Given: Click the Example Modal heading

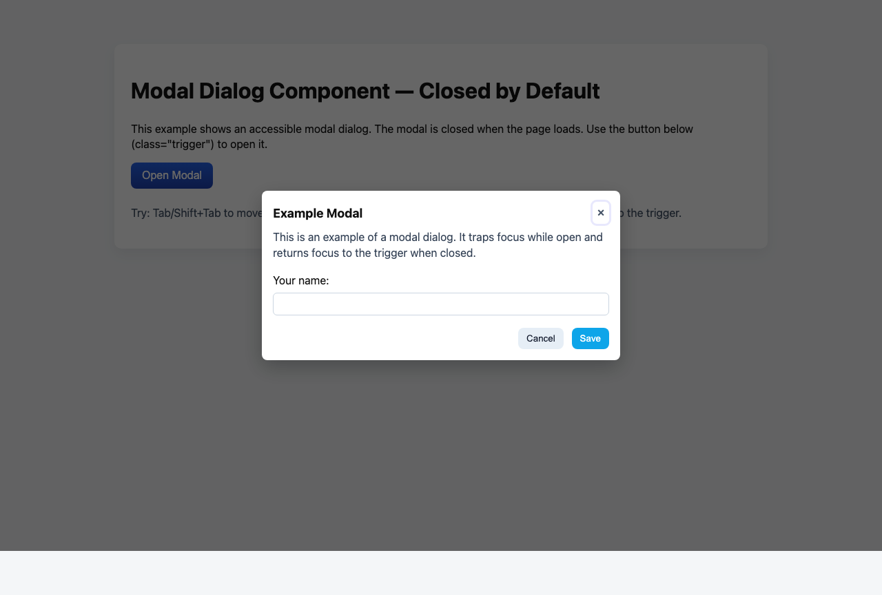Looking at the screenshot, I should coord(318,213).
